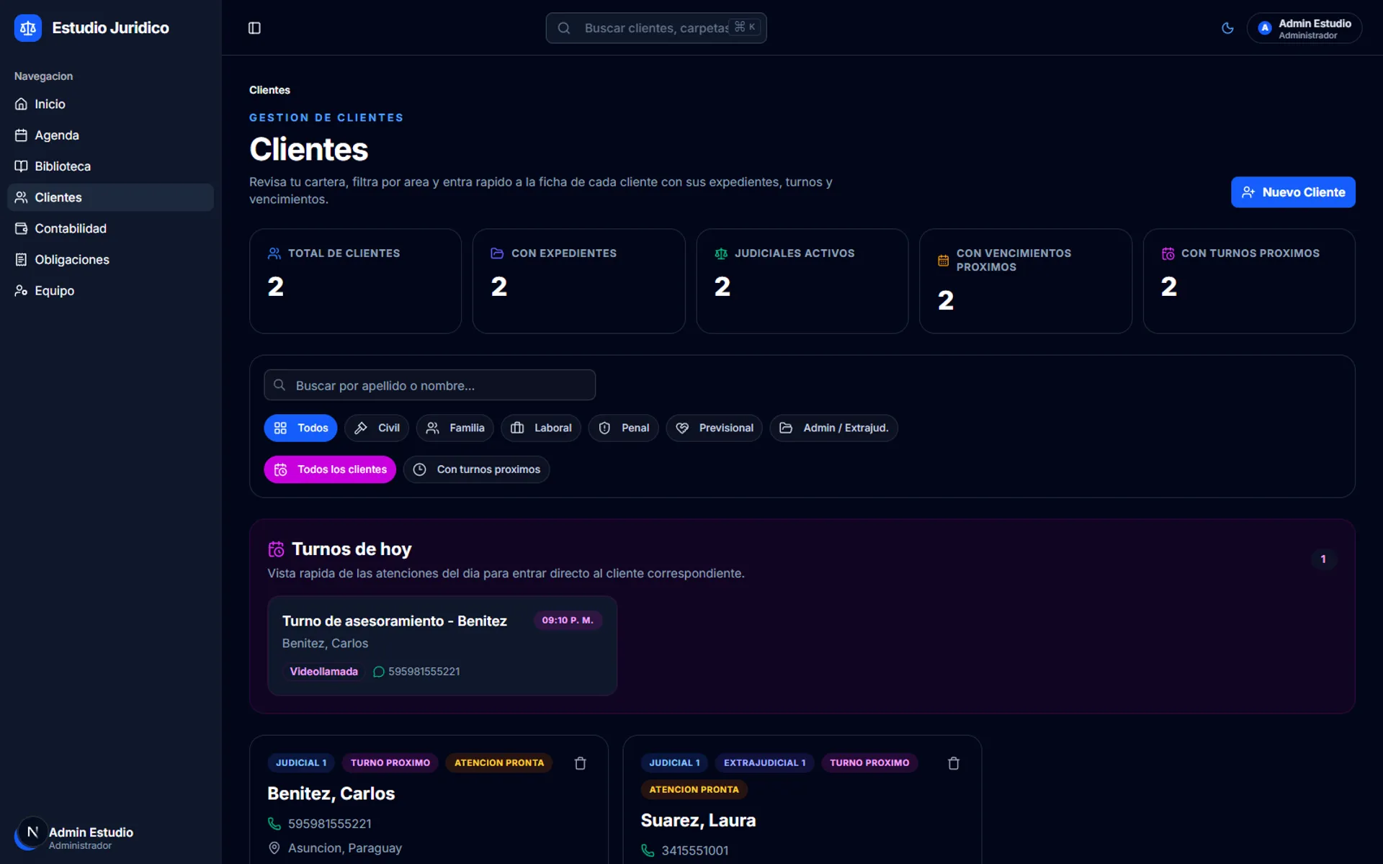Filter clients by Civil area
The height and width of the screenshot is (864, 1383).
(377, 428)
